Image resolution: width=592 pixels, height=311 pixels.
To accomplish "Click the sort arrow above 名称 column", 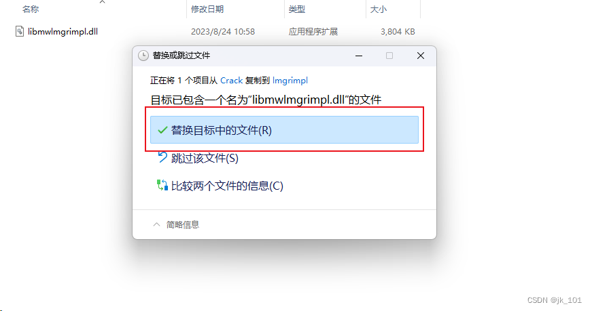I will [103, 2].
